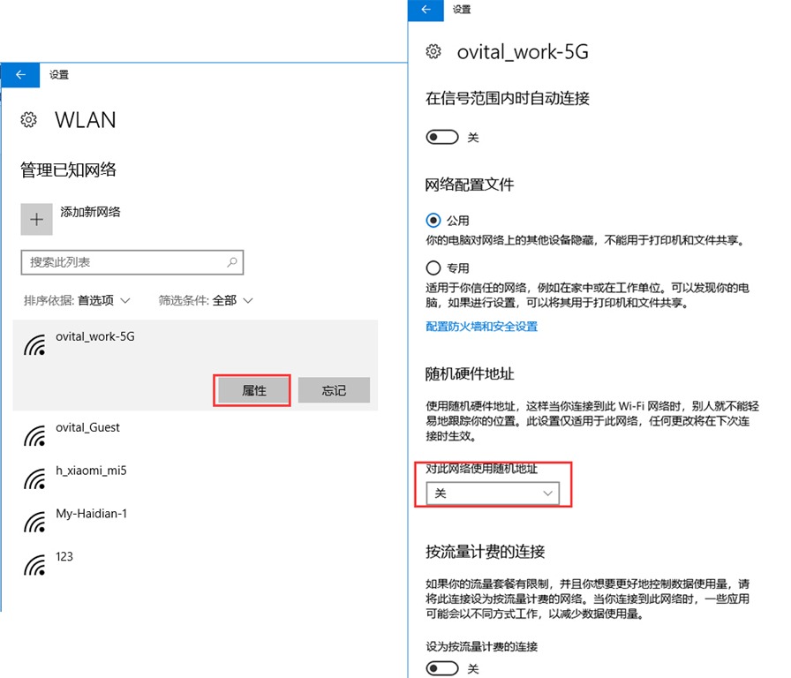Image resolution: width=791 pixels, height=678 pixels.
Task: Click Wi-Fi icon beside h_xiaomi_mi5
Action: point(35,478)
